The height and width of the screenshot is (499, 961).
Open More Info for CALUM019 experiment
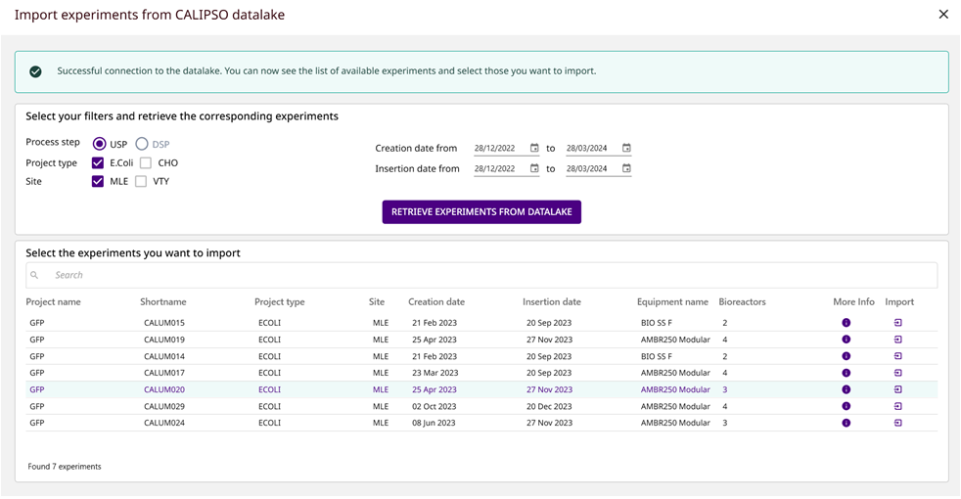click(x=846, y=340)
